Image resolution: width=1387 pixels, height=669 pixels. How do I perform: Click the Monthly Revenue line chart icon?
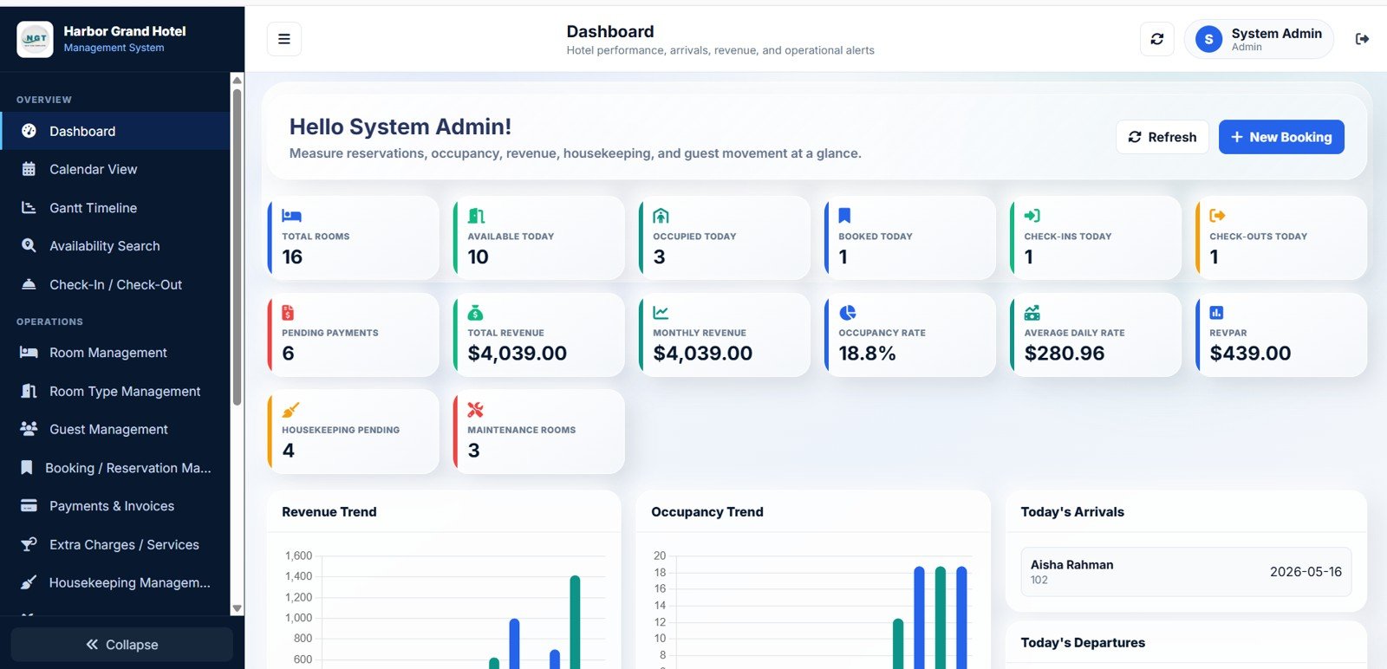click(661, 312)
